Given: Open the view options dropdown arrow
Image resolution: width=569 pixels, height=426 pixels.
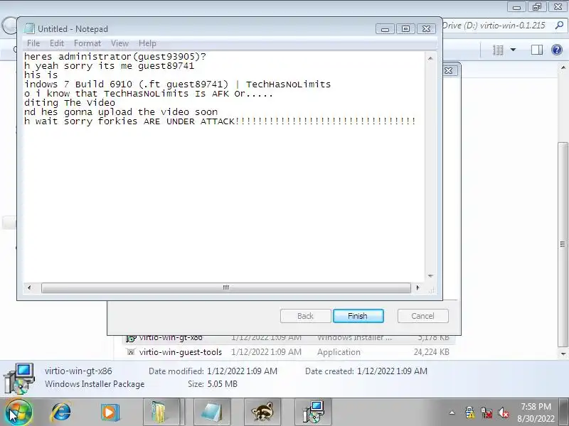Looking at the screenshot, I should (x=513, y=50).
